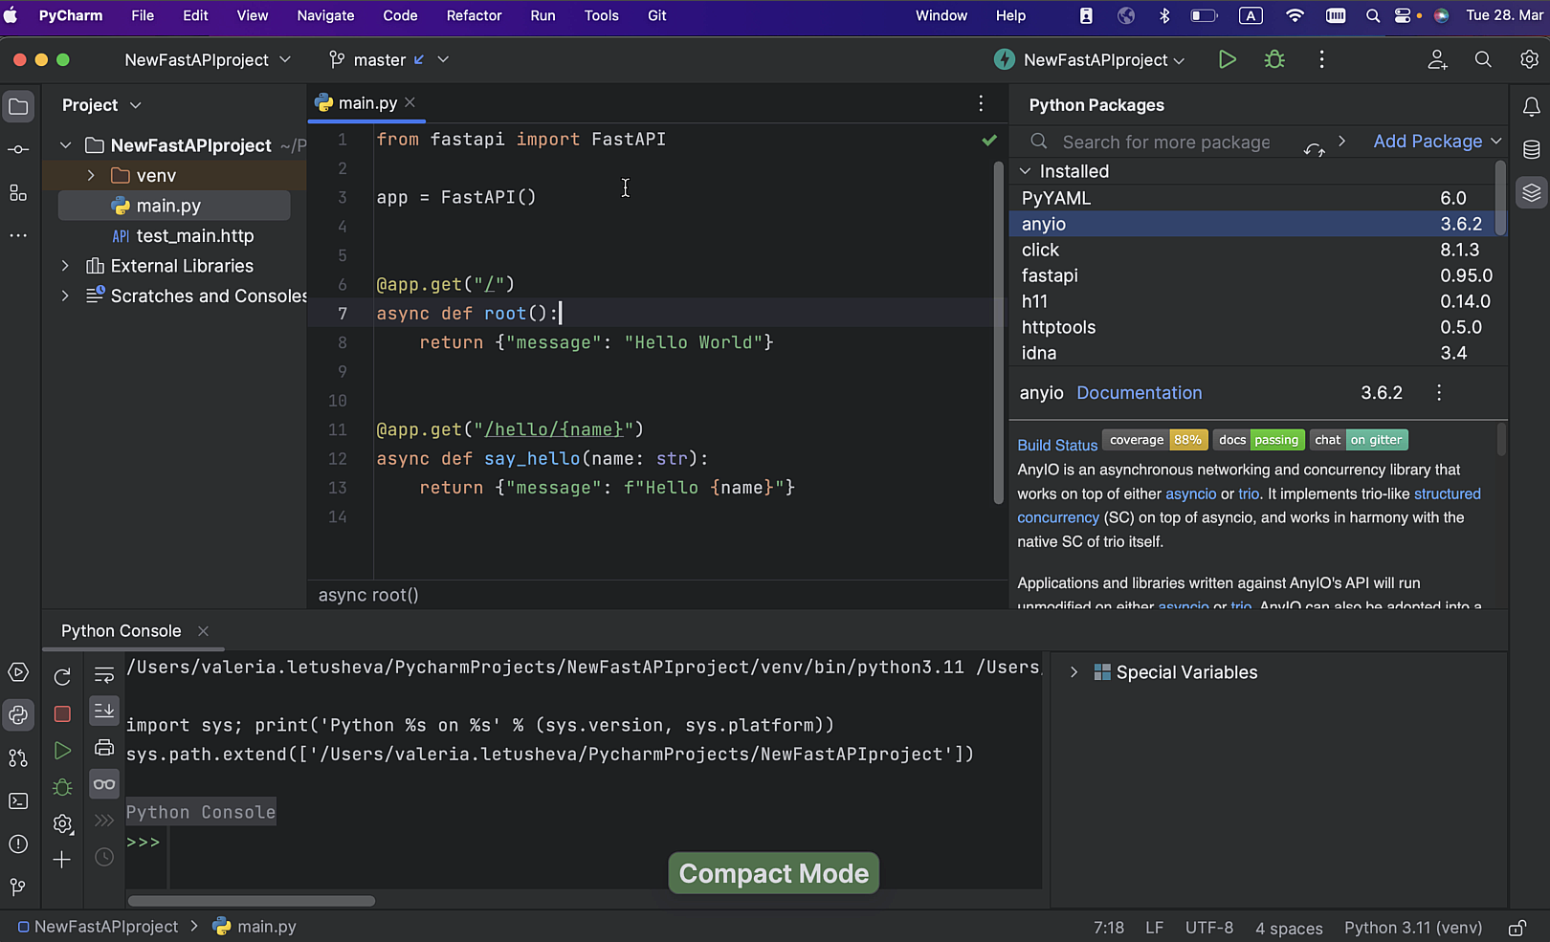Open the Refactor menu

[x=474, y=15]
